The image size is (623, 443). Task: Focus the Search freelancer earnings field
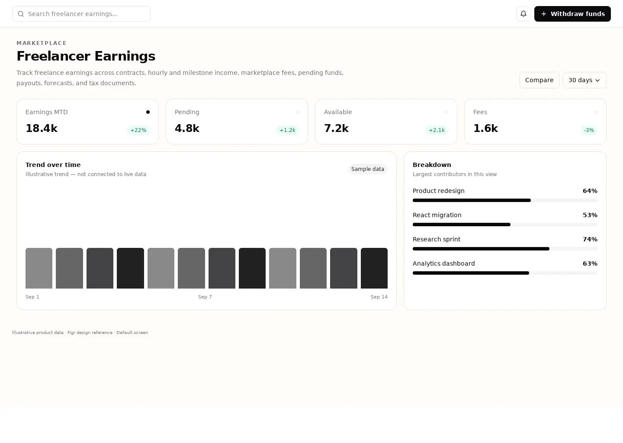coord(81,14)
